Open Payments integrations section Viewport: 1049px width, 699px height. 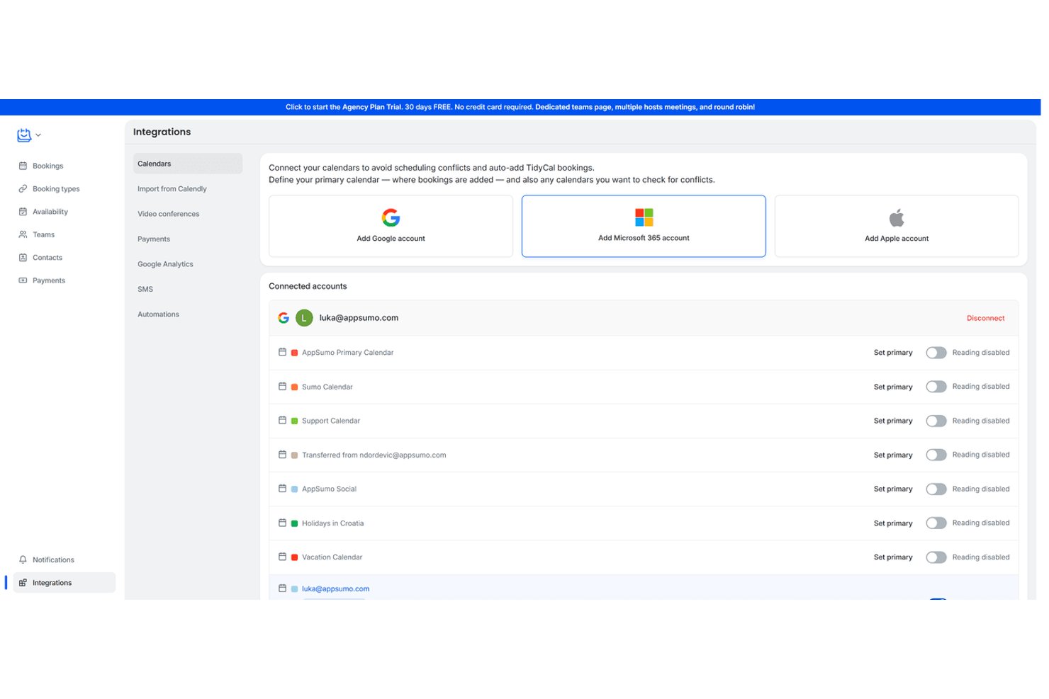coord(154,239)
